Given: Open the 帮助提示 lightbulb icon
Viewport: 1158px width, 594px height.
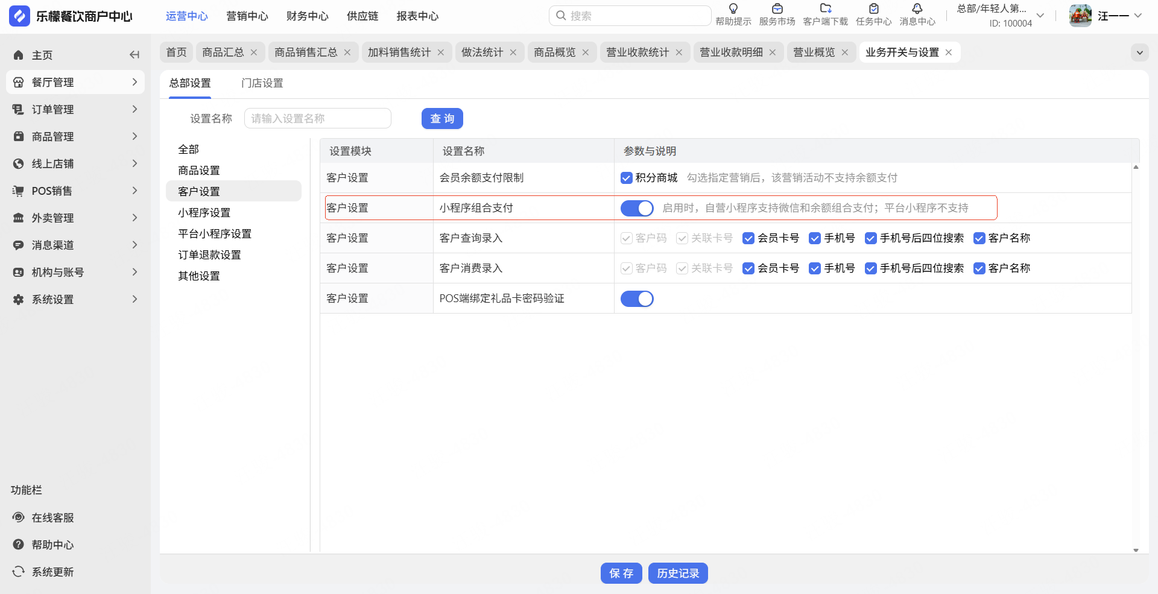Looking at the screenshot, I should coord(733,9).
